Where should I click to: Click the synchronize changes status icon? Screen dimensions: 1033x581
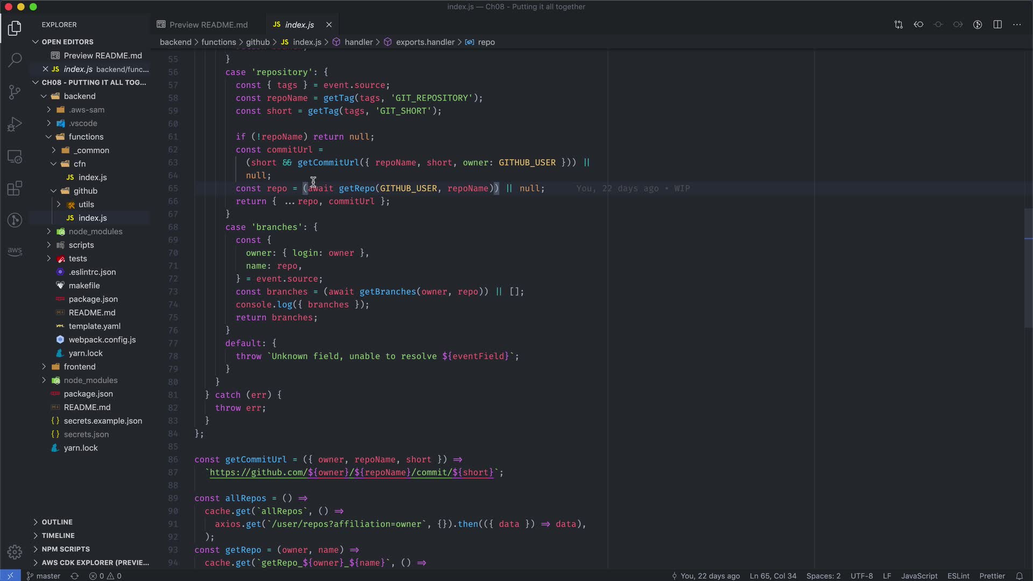(x=75, y=576)
